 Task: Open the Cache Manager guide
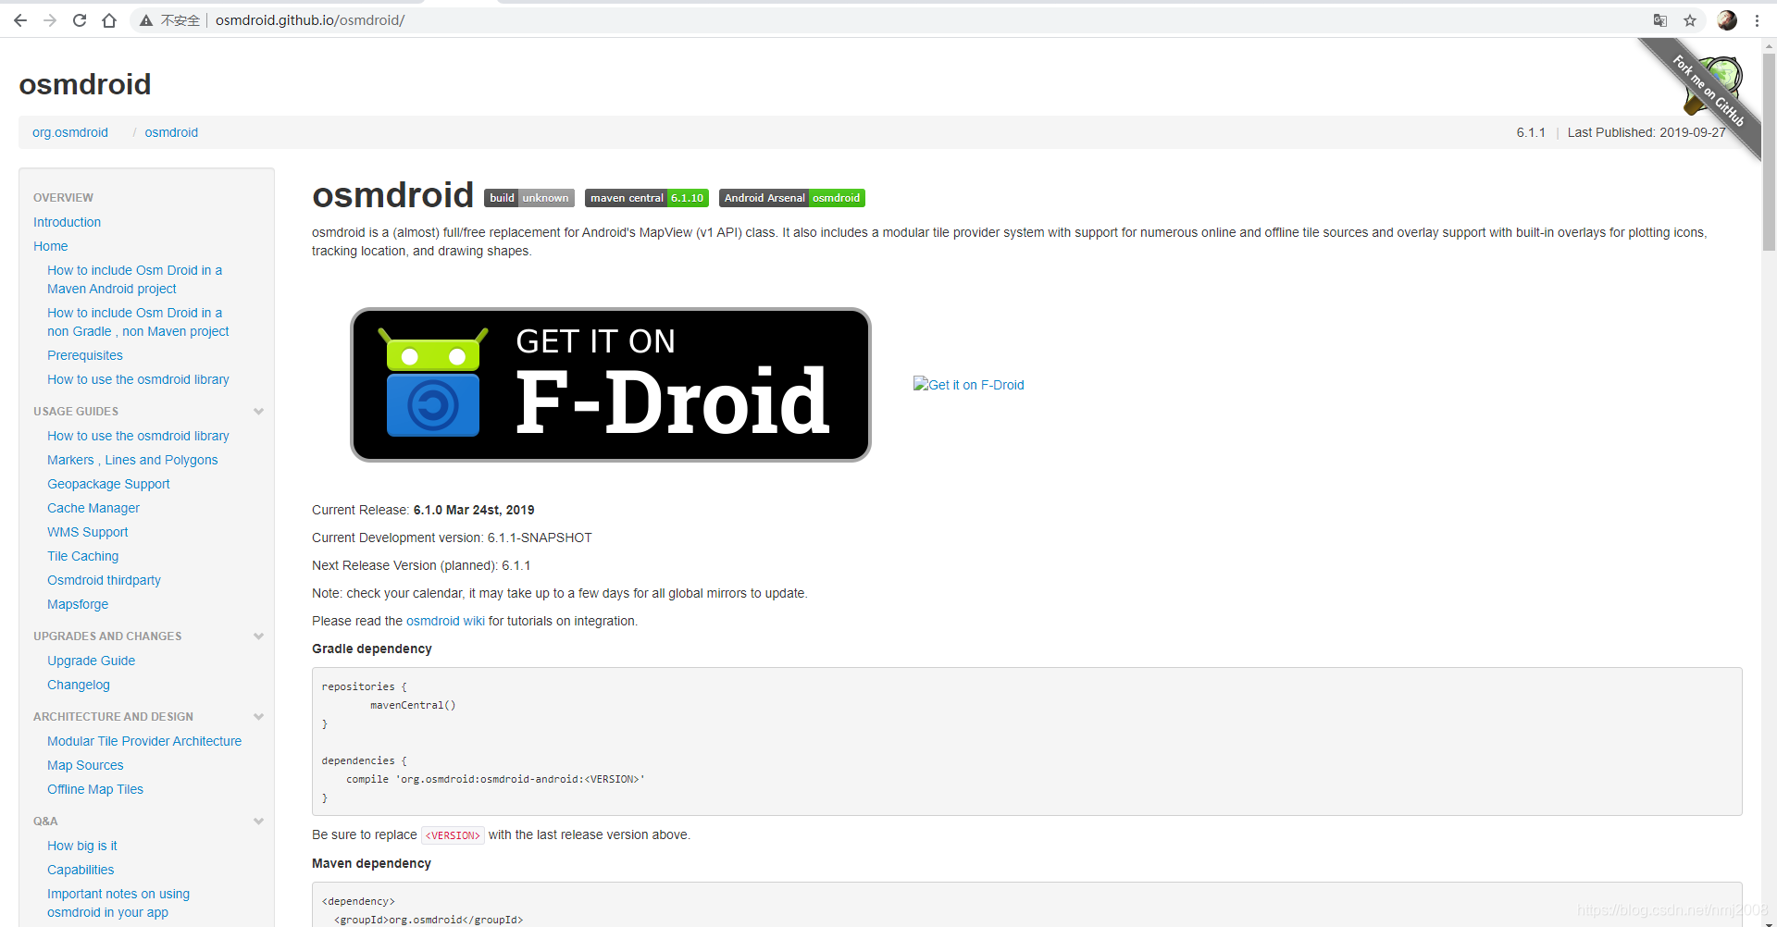[93, 508]
